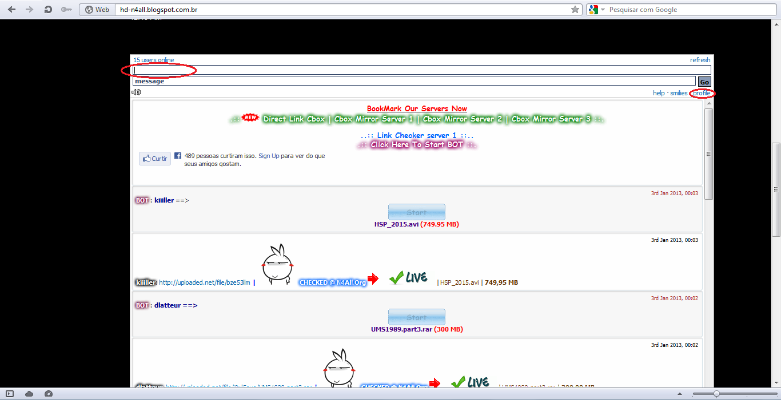Start download of UMS1989.part3.rar
This screenshot has width=781, height=400.
417,317
